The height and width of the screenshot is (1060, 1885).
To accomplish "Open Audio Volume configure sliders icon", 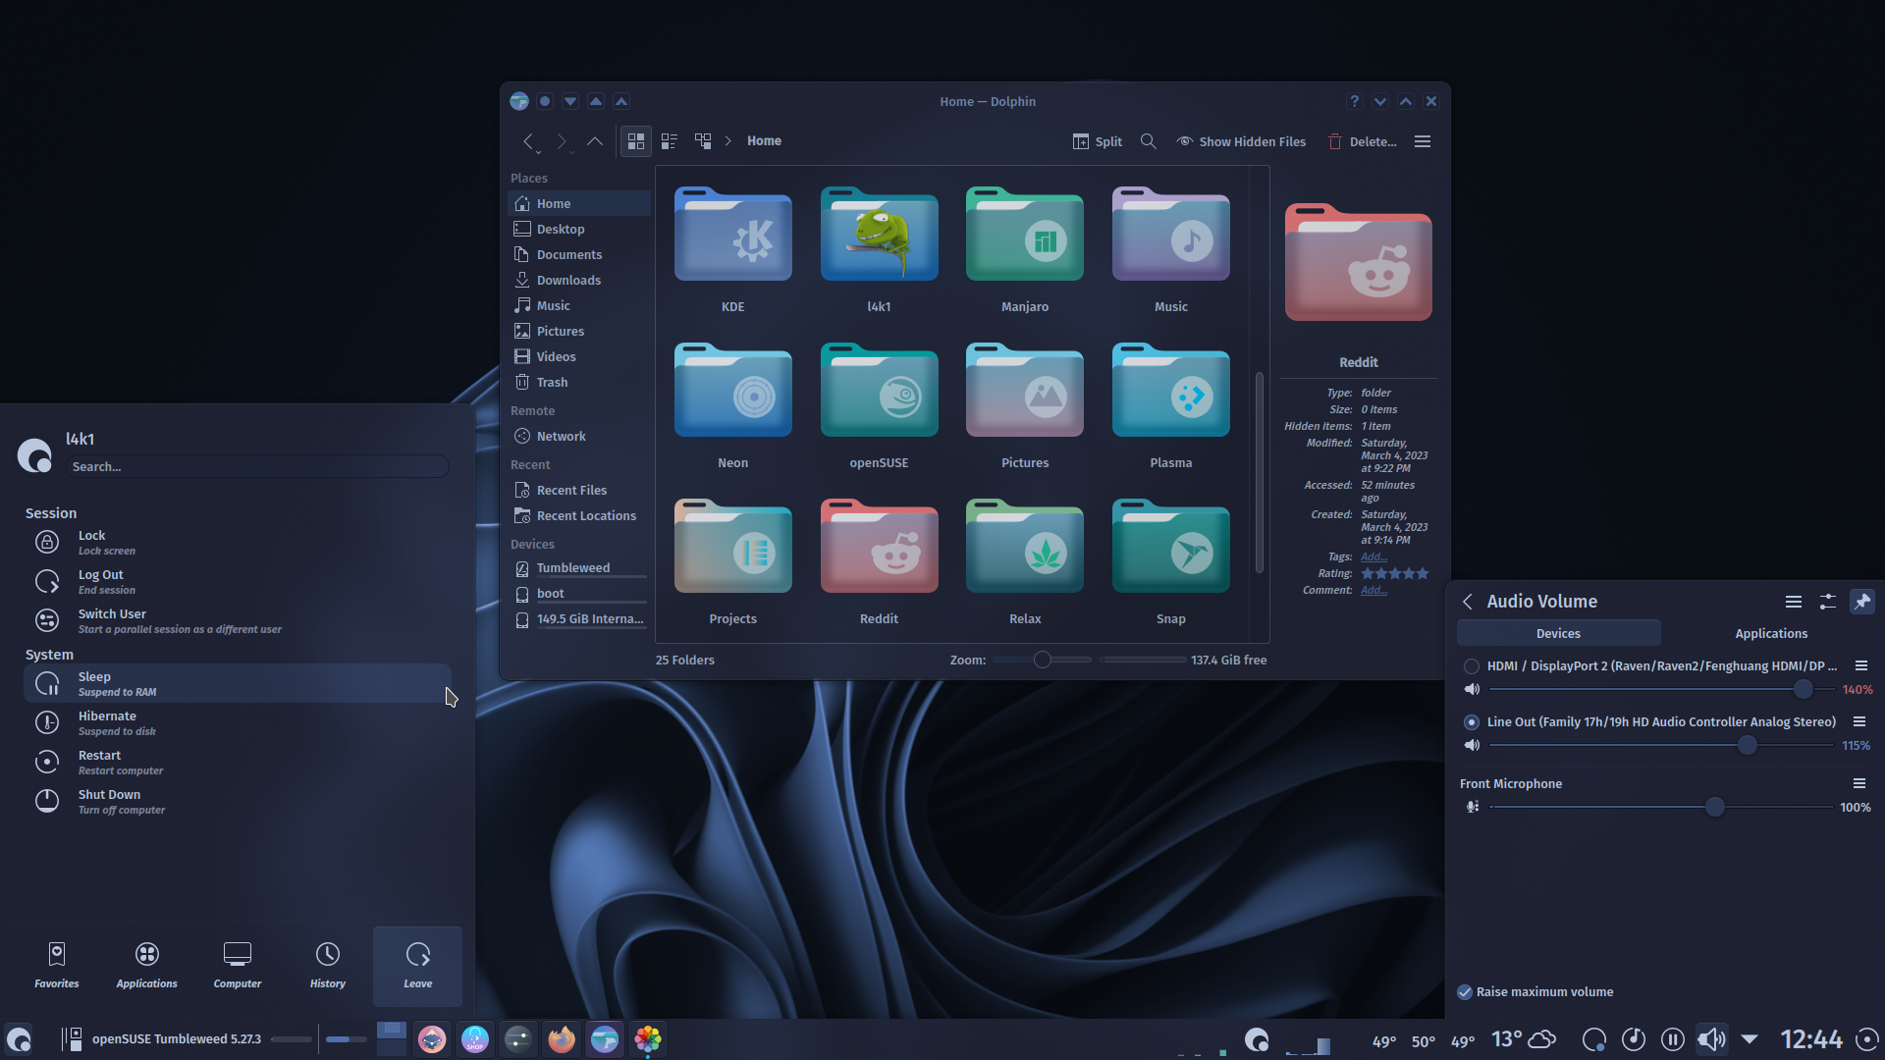I will tap(1827, 602).
